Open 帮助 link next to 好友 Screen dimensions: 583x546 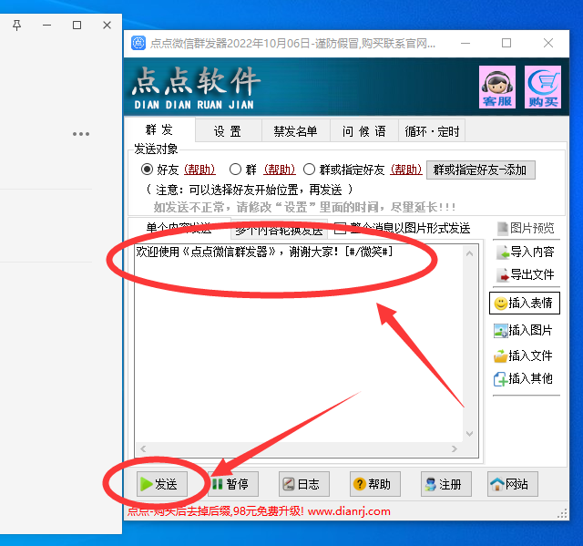tap(199, 170)
